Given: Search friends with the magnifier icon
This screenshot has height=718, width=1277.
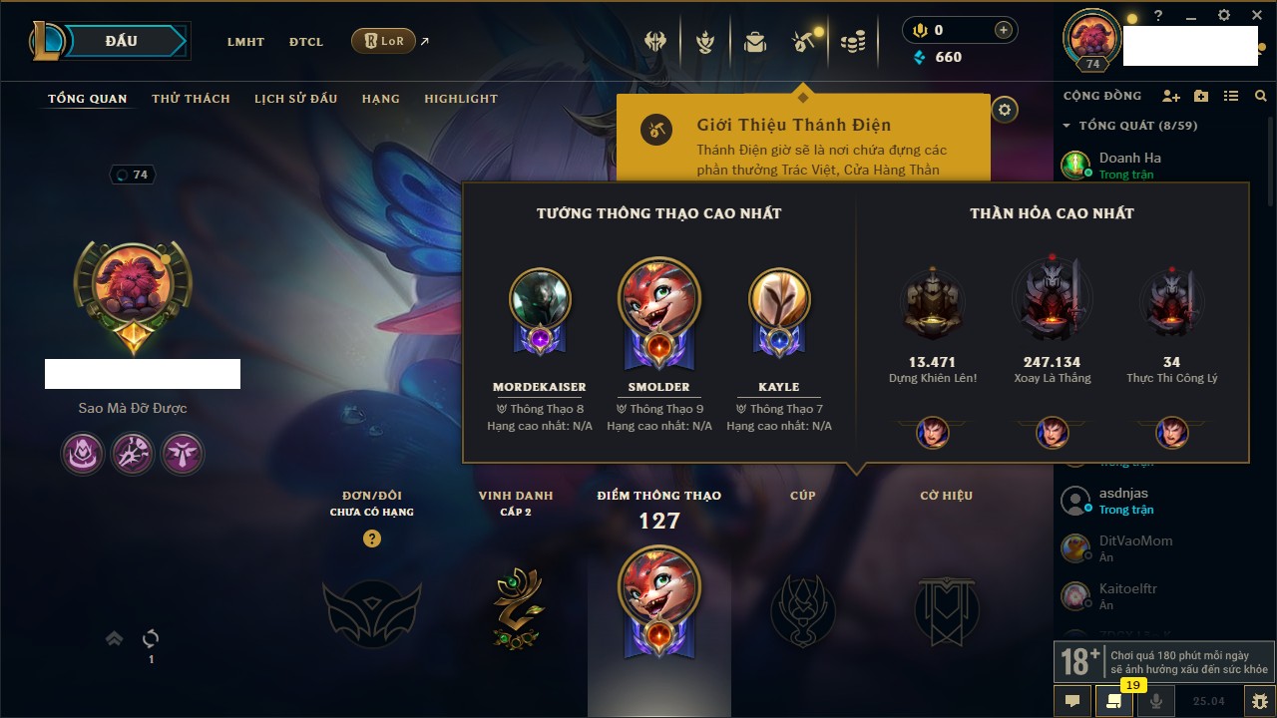Looking at the screenshot, I should 1261,96.
